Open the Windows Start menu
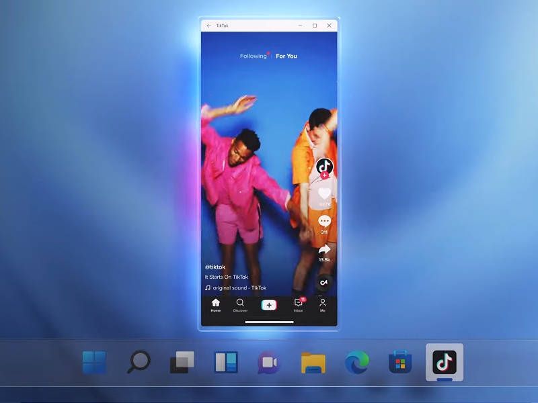Viewport: 538px width, 403px height. click(x=94, y=362)
